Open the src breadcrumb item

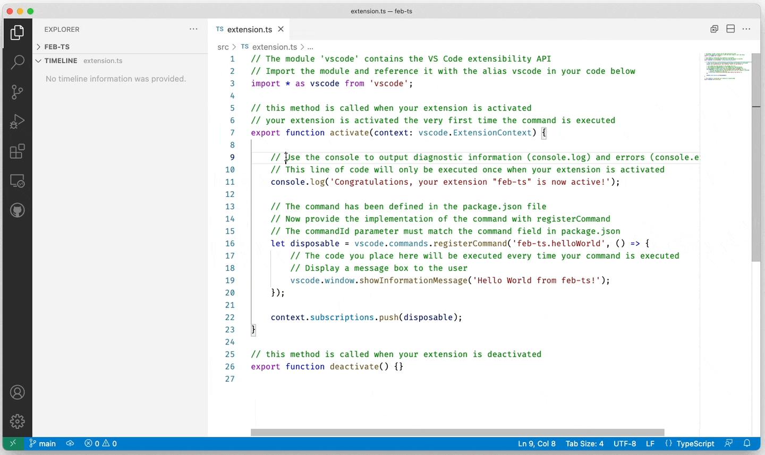[223, 47]
